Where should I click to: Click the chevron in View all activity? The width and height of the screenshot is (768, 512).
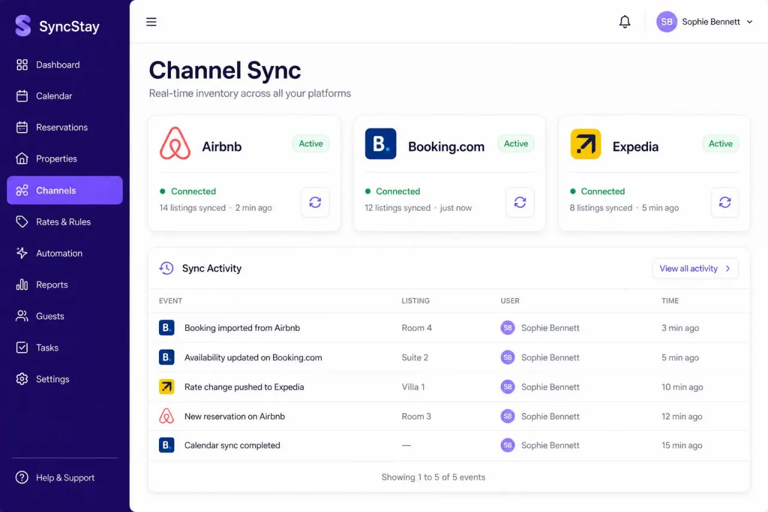point(728,269)
